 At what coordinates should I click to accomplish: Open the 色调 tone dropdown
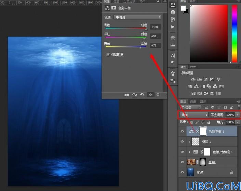point(137,17)
